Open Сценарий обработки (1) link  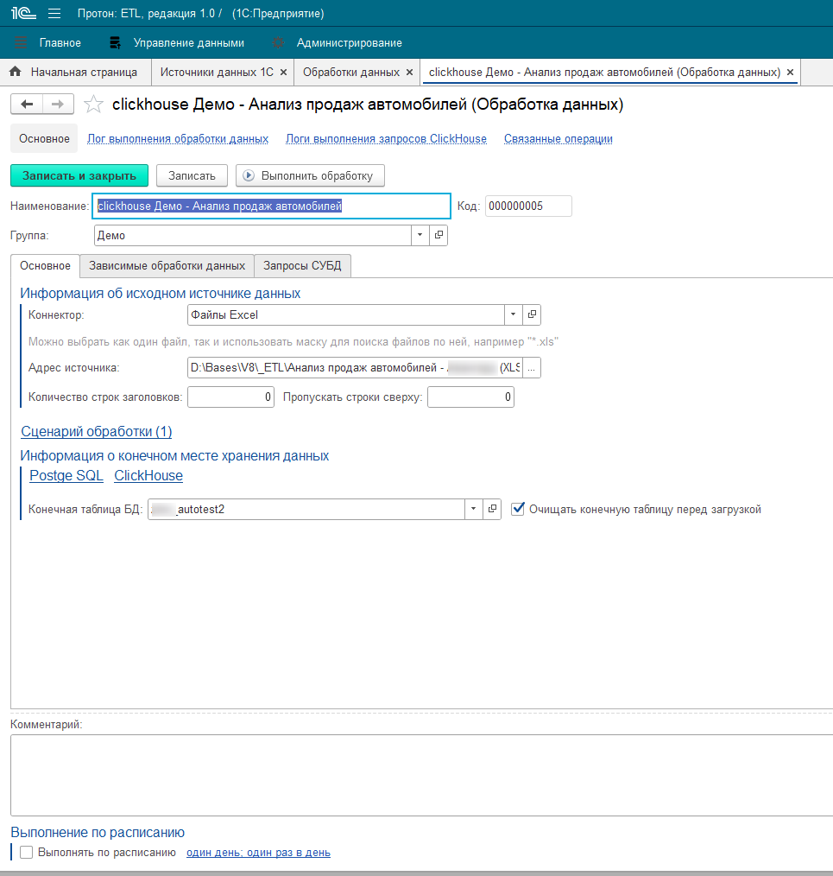(x=97, y=431)
